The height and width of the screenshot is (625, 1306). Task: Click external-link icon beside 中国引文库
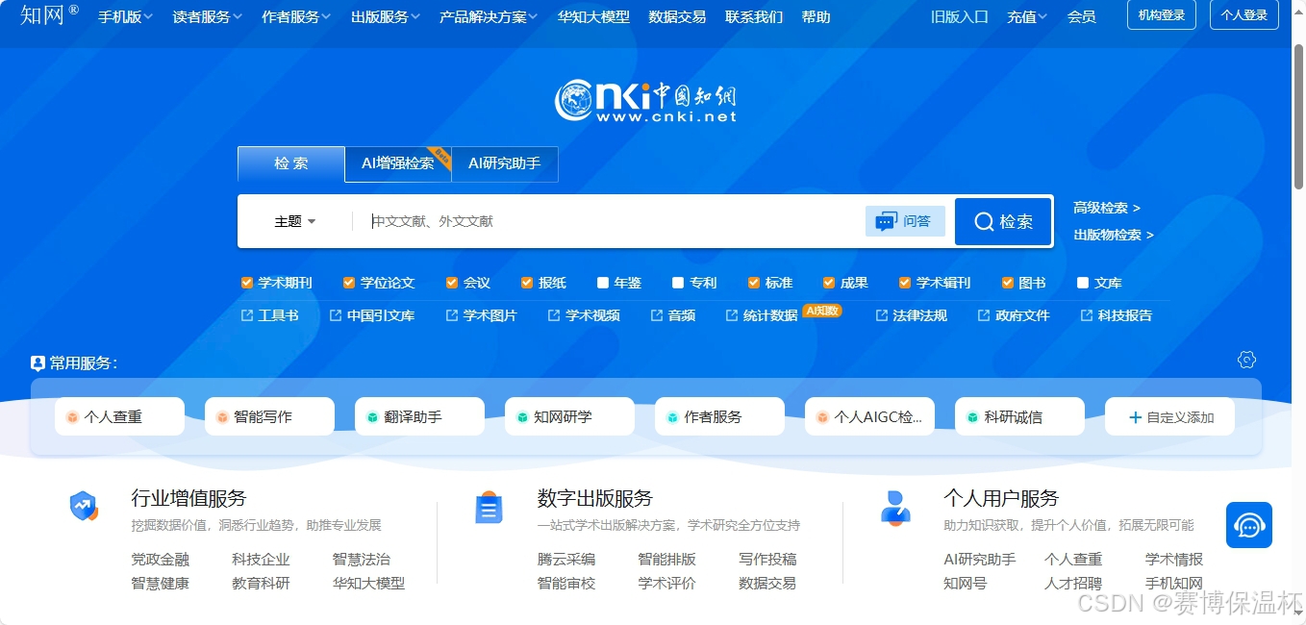(x=336, y=315)
